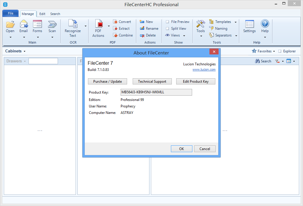Viewport: 303px width, 206px height.
Task: Open the grid view dropdown arrow
Action: pyautogui.click(x=294, y=62)
